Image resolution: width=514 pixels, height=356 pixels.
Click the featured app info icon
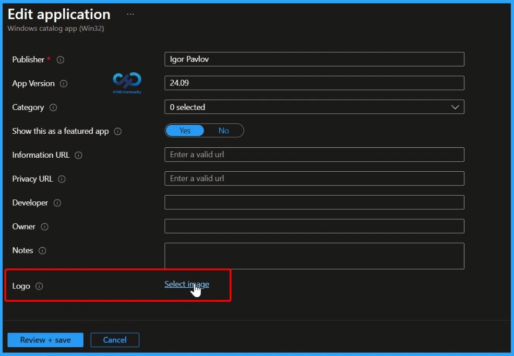coord(118,131)
